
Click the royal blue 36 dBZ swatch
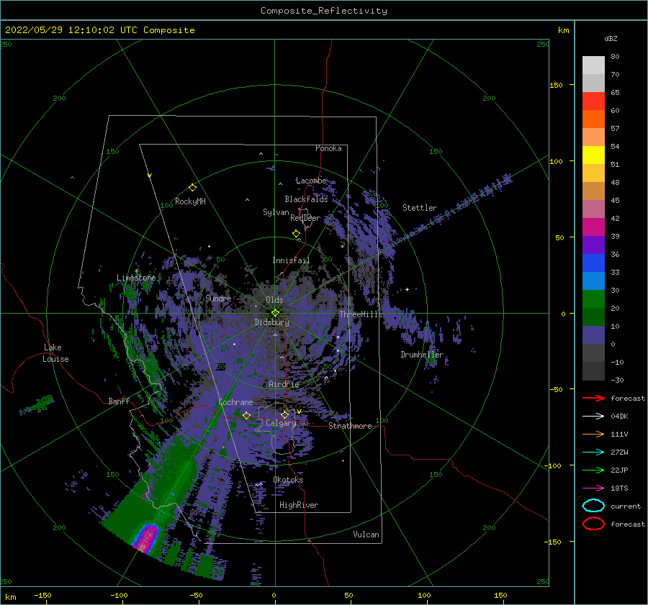click(593, 263)
